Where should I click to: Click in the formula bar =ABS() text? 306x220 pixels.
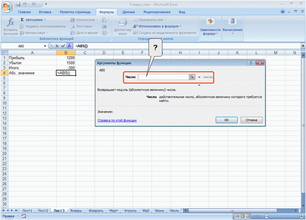tap(81, 46)
